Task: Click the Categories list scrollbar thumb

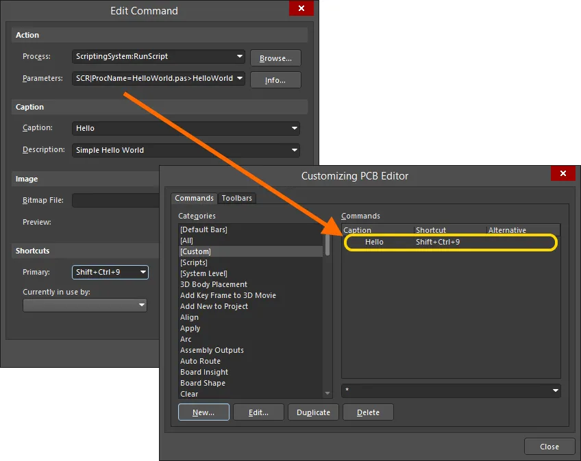Action: (x=327, y=245)
